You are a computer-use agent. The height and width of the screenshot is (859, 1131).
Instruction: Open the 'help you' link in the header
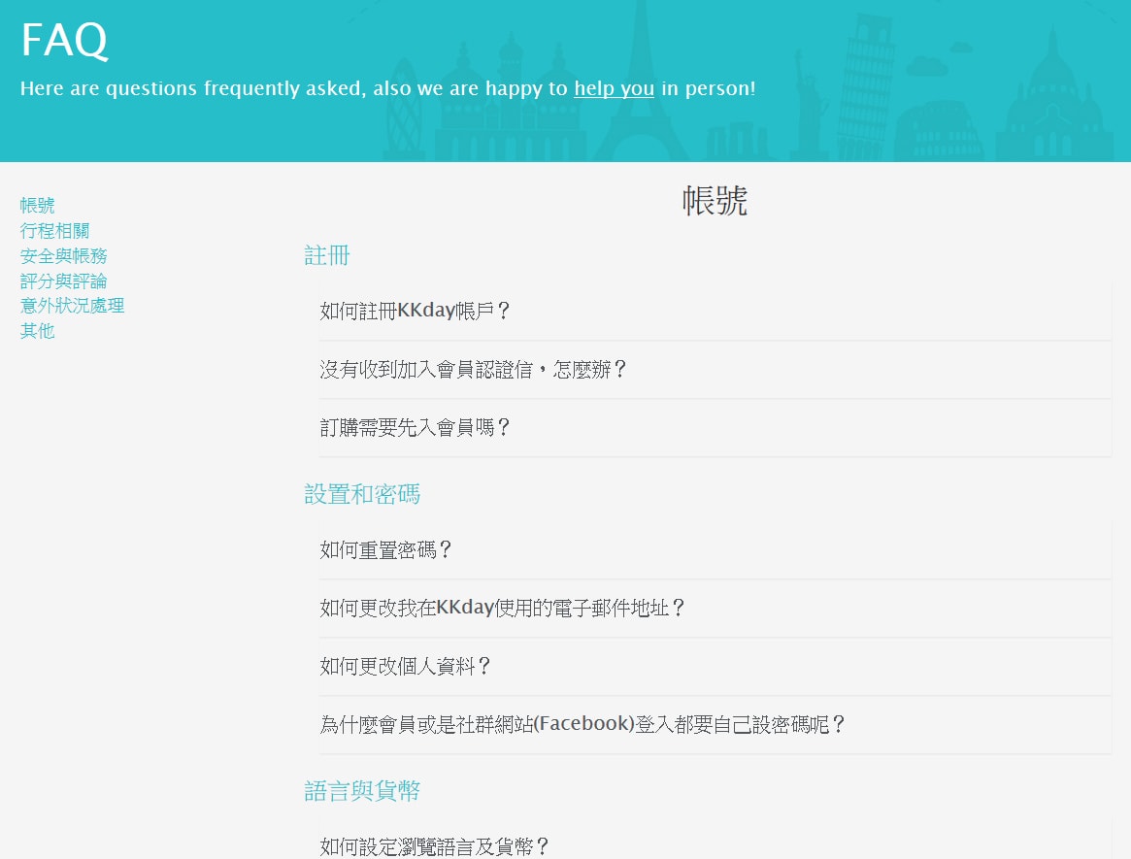[x=614, y=88]
